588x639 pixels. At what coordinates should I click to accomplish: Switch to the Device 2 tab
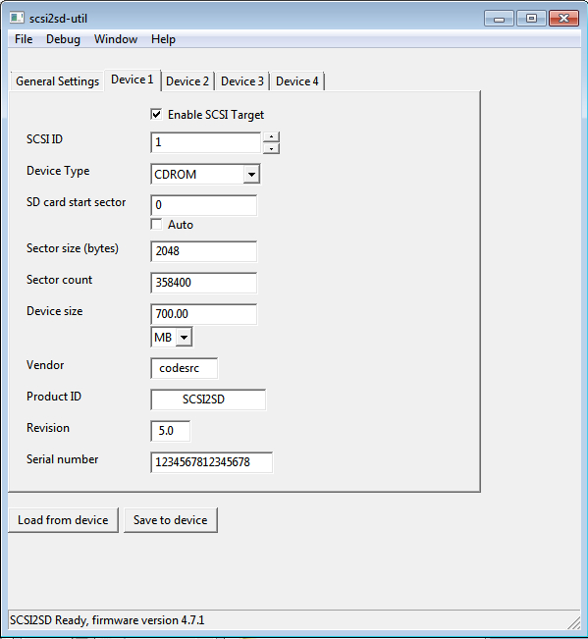(x=187, y=81)
